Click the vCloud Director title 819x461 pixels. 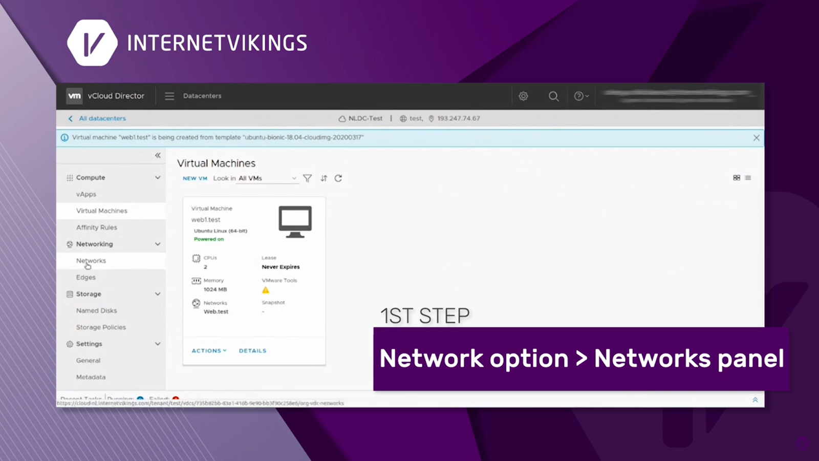116,96
